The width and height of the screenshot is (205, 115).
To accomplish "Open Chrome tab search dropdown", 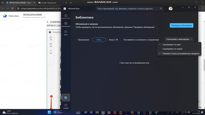I will (3, 3).
